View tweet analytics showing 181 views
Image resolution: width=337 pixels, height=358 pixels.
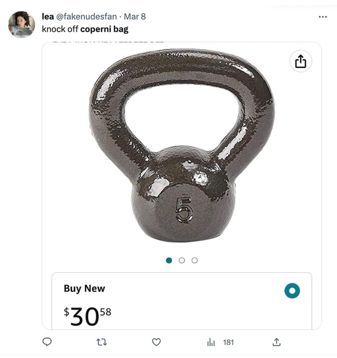[220, 342]
